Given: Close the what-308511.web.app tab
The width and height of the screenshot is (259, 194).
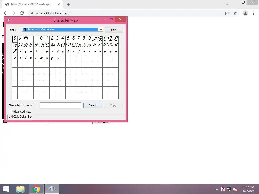Looking at the screenshot, I should point(59,4).
